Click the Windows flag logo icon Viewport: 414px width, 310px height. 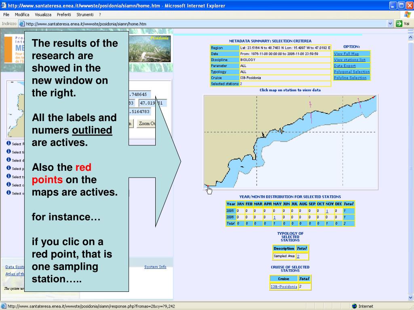pyautogui.click(x=408, y=15)
